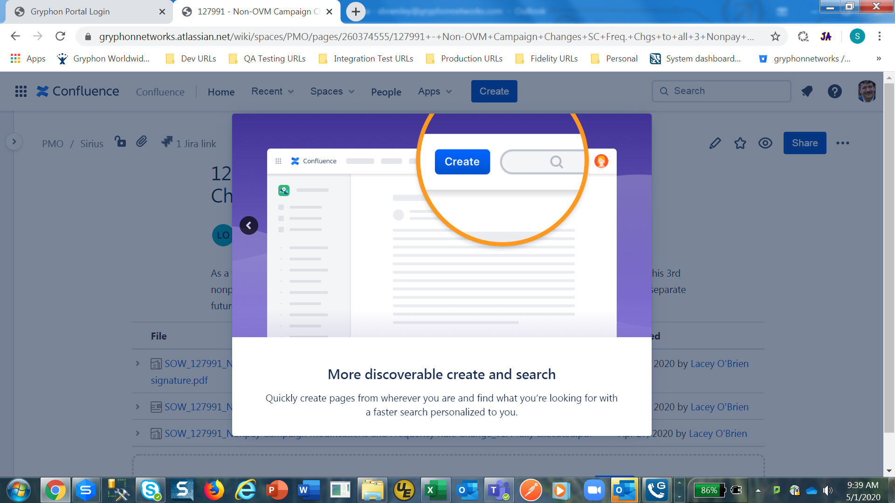This screenshot has height=503, width=895.
Task: Expand the second SOW_127991 file row
Action: [138, 407]
